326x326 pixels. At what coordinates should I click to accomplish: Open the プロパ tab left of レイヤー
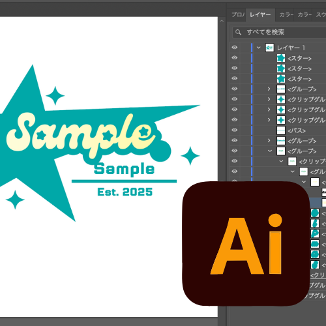(238, 15)
